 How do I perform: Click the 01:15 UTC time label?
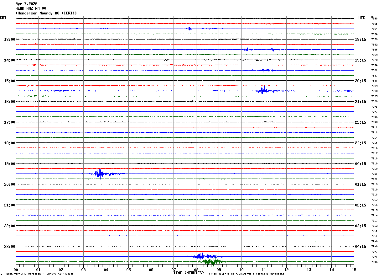[x=361, y=184]
